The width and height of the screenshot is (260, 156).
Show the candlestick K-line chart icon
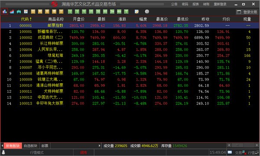pyautogui.click(x=19, y=12)
